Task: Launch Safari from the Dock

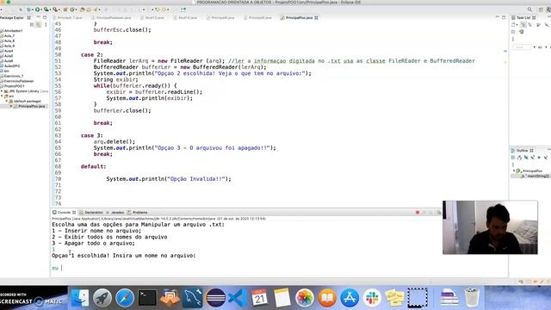Action: click(125, 298)
